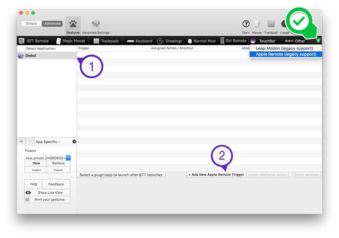Open the Docs help icon
Viewport: 339px width, 238px height.
[x=246, y=26]
